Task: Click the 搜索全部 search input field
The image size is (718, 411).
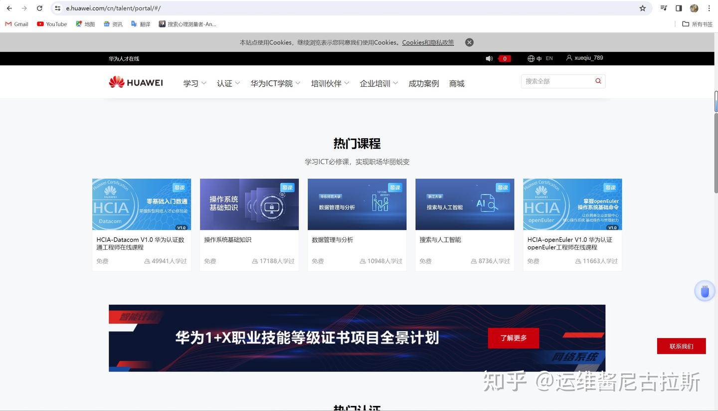Action: click(x=553, y=80)
